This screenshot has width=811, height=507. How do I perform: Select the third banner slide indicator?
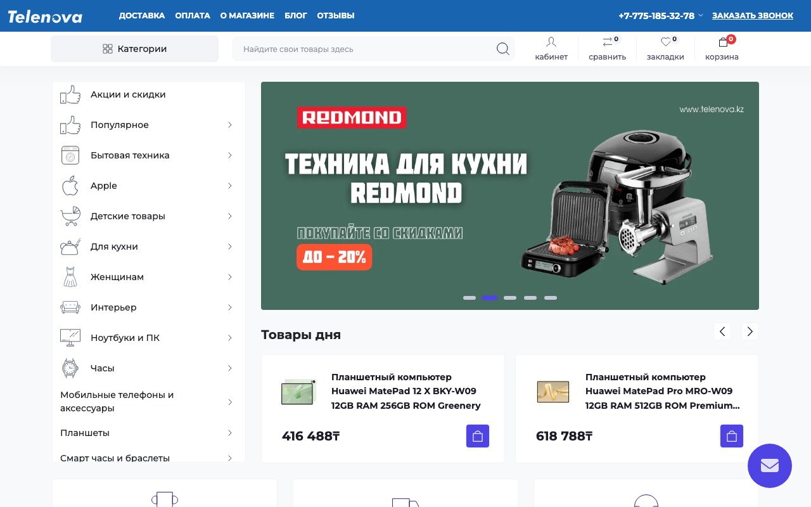(x=510, y=298)
